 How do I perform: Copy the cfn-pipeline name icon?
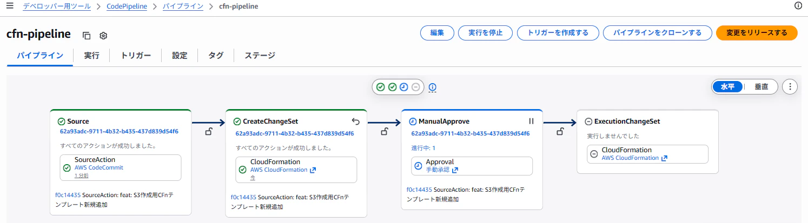pyautogui.click(x=87, y=36)
